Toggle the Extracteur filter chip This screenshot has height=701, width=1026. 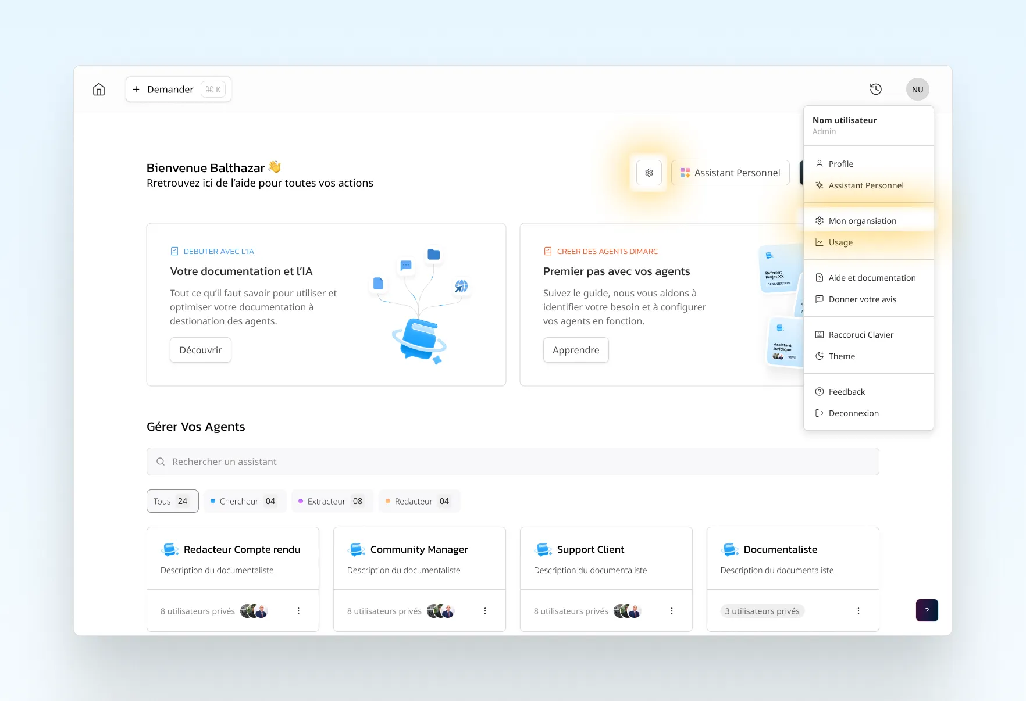click(332, 501)
